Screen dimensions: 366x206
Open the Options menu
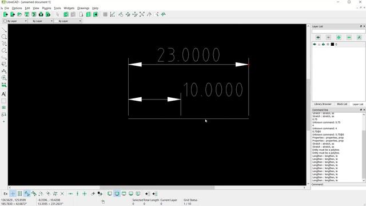pyautogui.click(x=17, y=8)
